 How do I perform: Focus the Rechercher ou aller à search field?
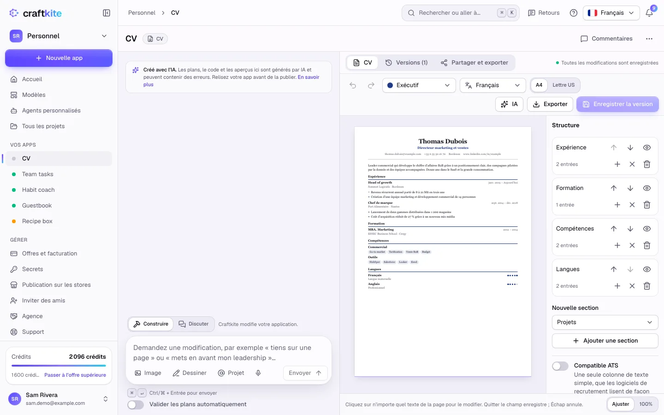coord(461,13)
